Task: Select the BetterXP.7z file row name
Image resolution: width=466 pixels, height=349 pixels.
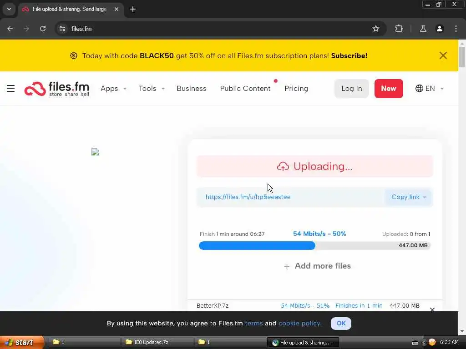Action: tap(213, 306)
